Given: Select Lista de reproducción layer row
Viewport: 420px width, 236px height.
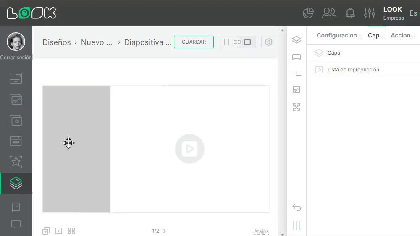Looking at the screenshot, I should point(363,70).
